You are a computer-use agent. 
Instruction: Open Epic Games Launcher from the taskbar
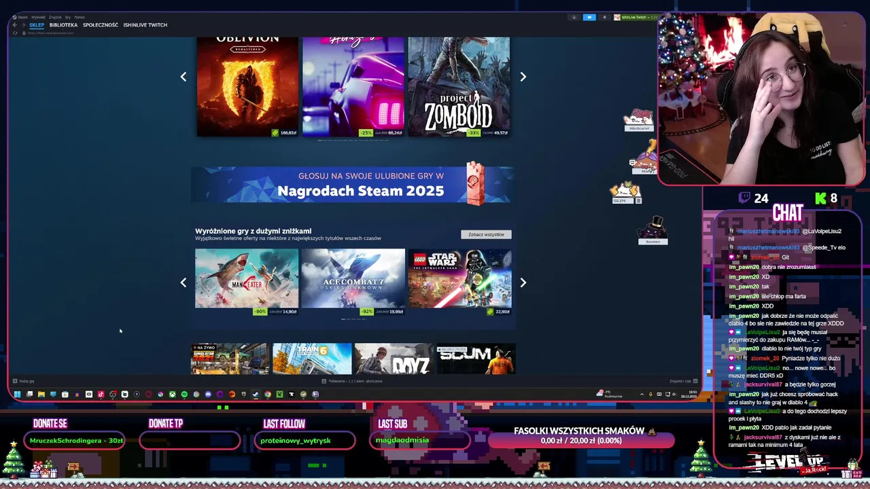tap(243, 394)
